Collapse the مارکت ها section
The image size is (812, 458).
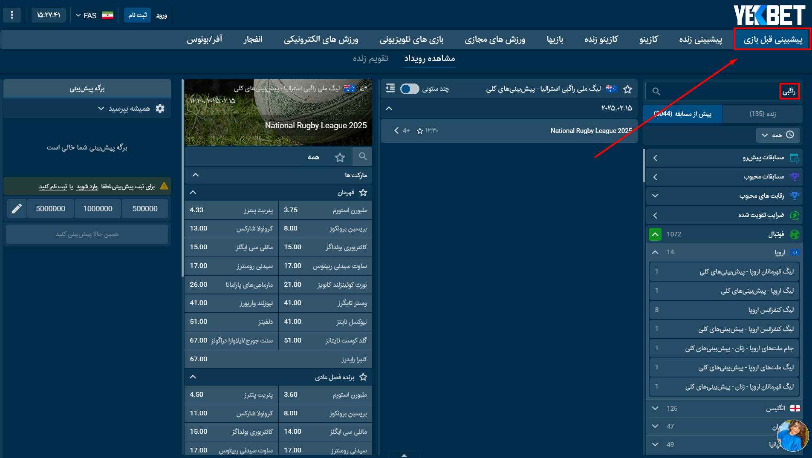tap(196, 175)
